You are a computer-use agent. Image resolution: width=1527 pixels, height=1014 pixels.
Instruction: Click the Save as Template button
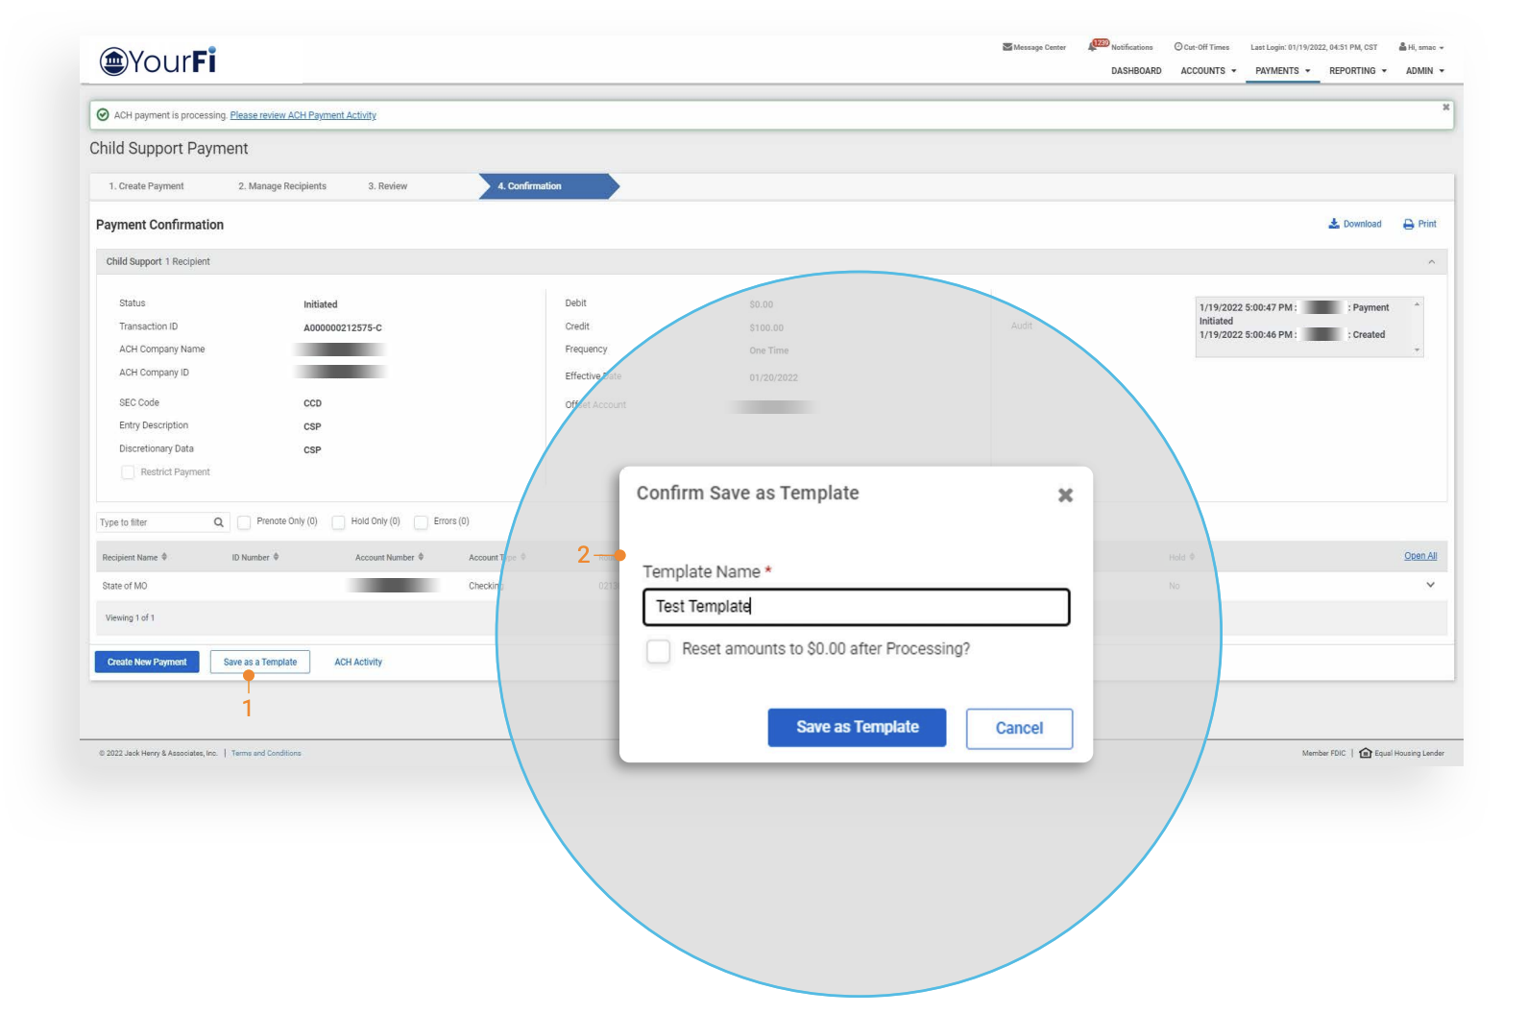tap(857, 728)
